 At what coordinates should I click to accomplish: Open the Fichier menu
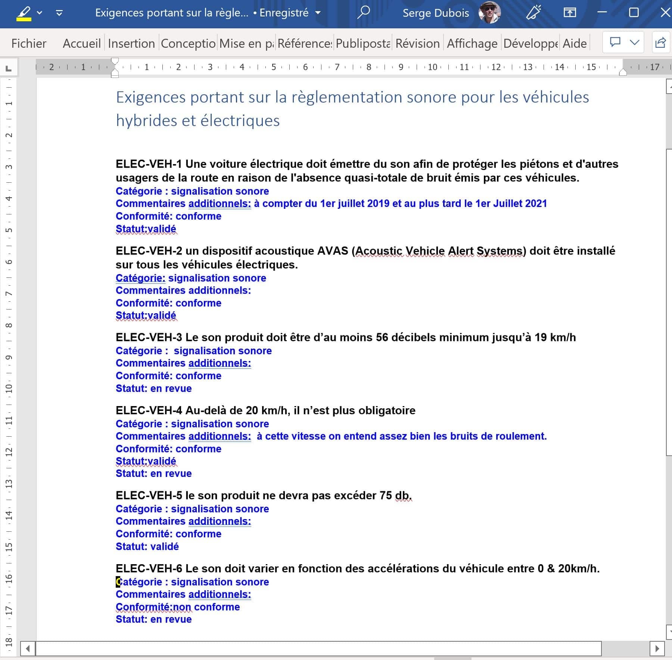29,44
